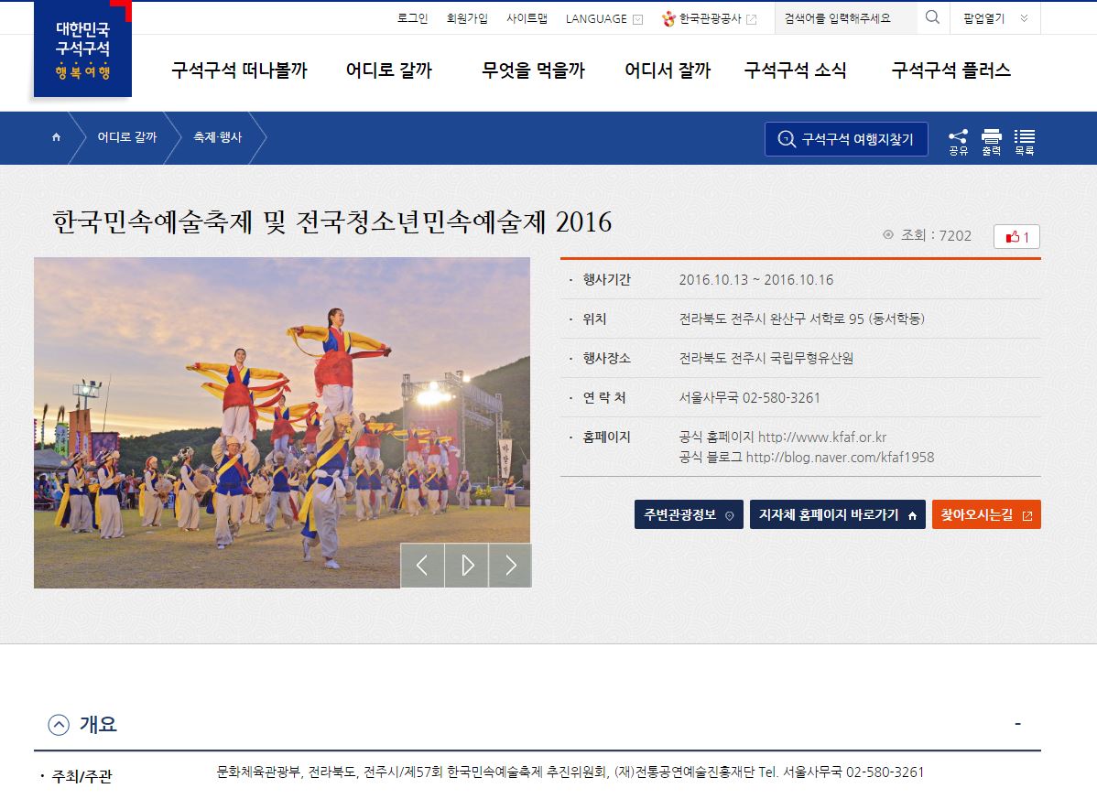The width and height of the screenshot is (1097, 799).
Task: Click the search keyword input field
Action: (846, 19)
